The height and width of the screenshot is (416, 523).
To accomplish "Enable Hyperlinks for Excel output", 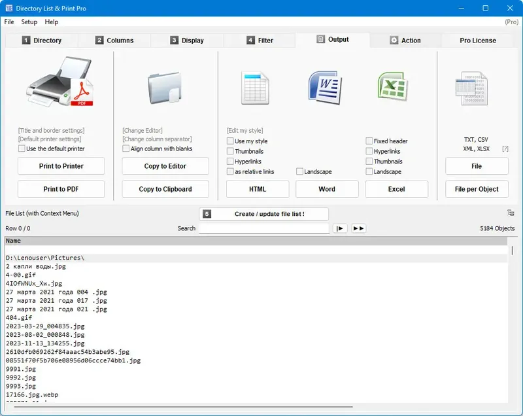I will pos(369,151).
